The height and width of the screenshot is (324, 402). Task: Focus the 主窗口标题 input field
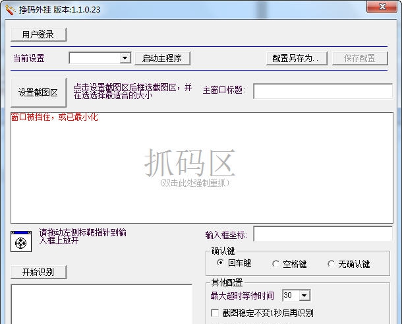click(323, 91)
